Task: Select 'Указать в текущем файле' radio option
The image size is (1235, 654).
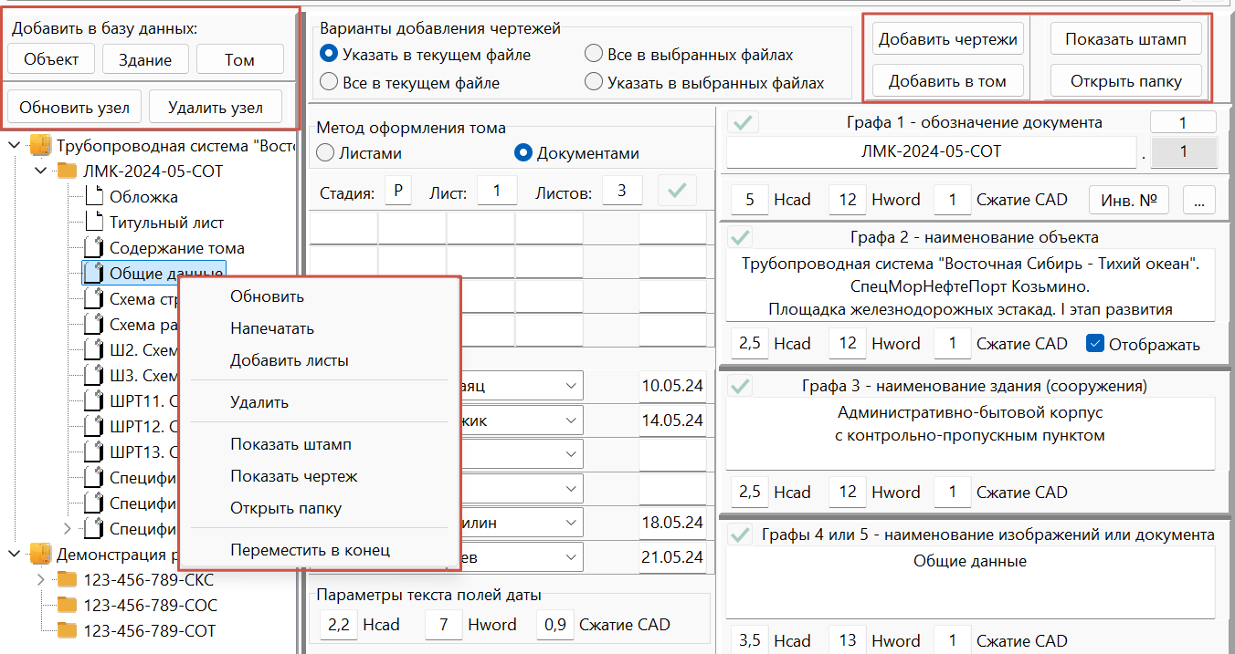Action: 330,55
